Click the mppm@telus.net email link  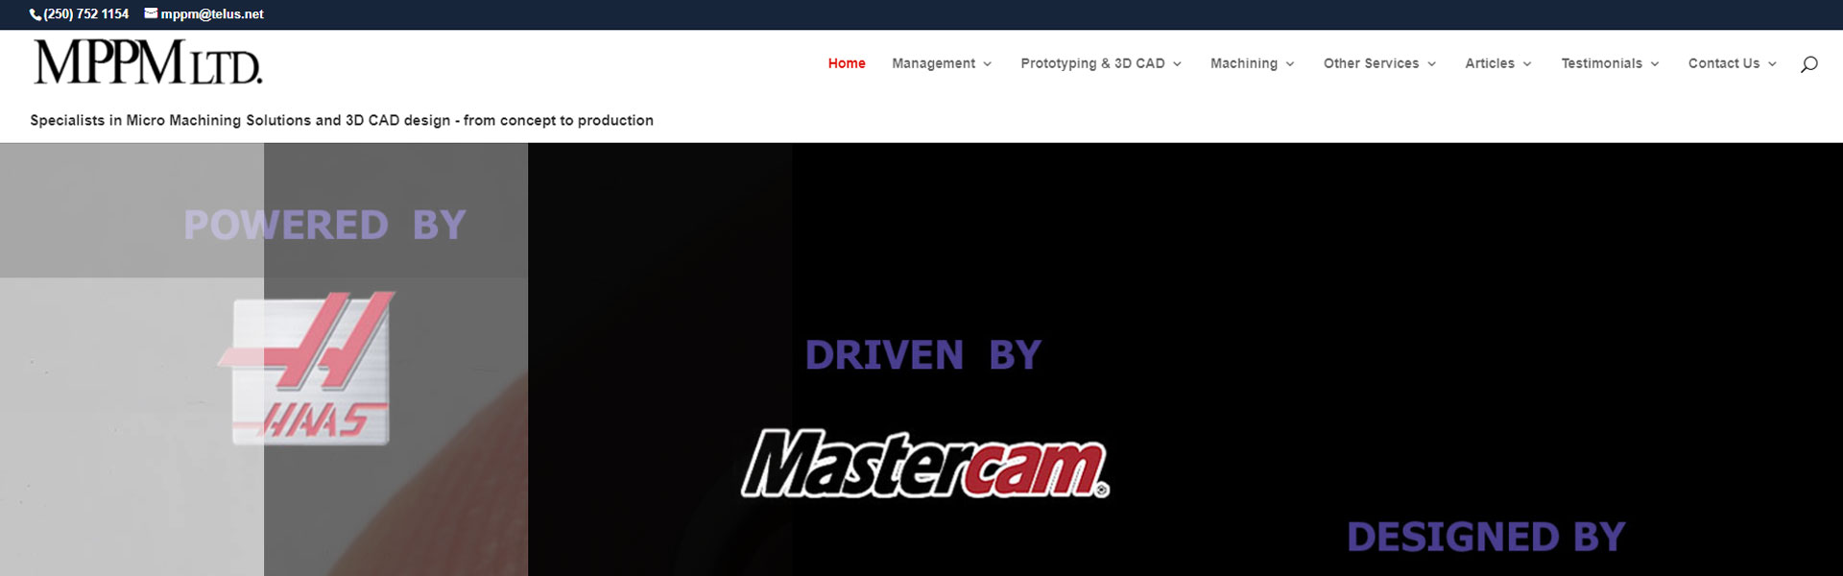pos(212,14)
